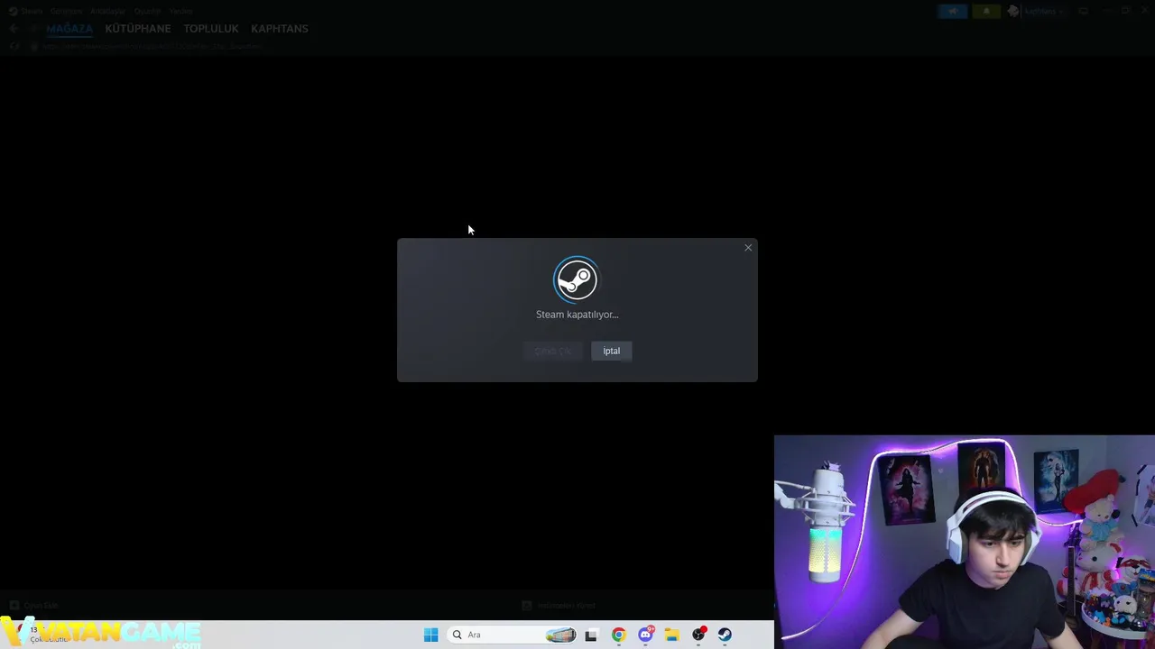
Task: Close the Steam kapatılıyor dialog with X
Action: 748,248
